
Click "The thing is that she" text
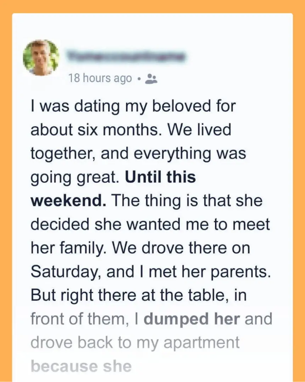[187, 201]
